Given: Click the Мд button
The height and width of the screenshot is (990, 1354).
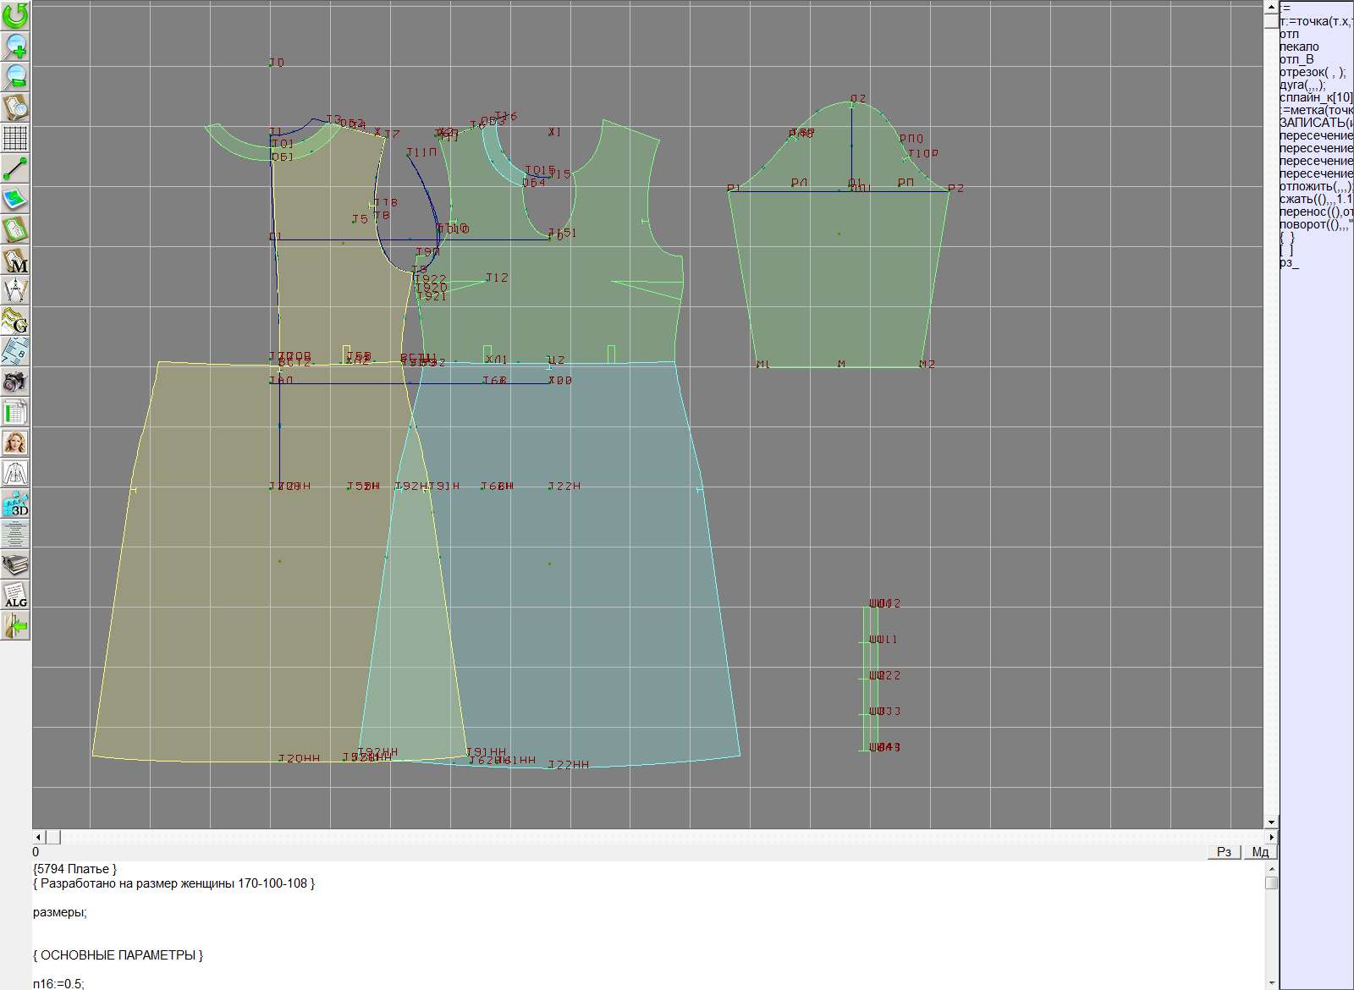Looking at the screenshot, I should click(1260, 852).
